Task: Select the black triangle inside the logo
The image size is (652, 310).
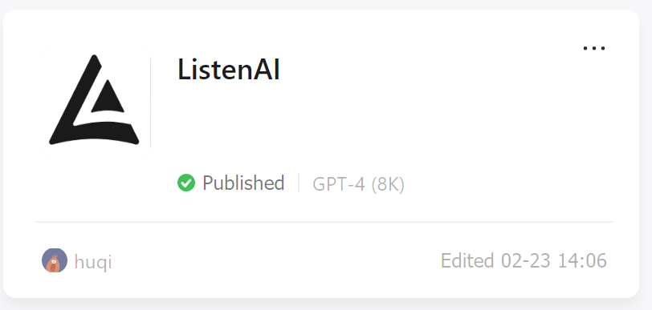Action: click(x=108, y=96)
